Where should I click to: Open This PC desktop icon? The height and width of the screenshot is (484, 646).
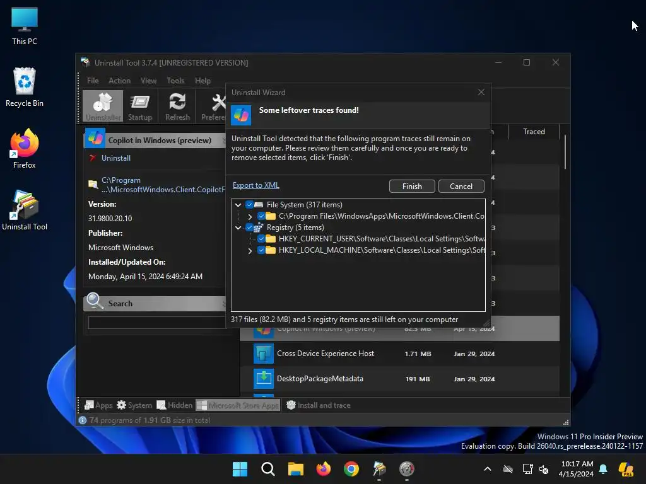(25, 25)
